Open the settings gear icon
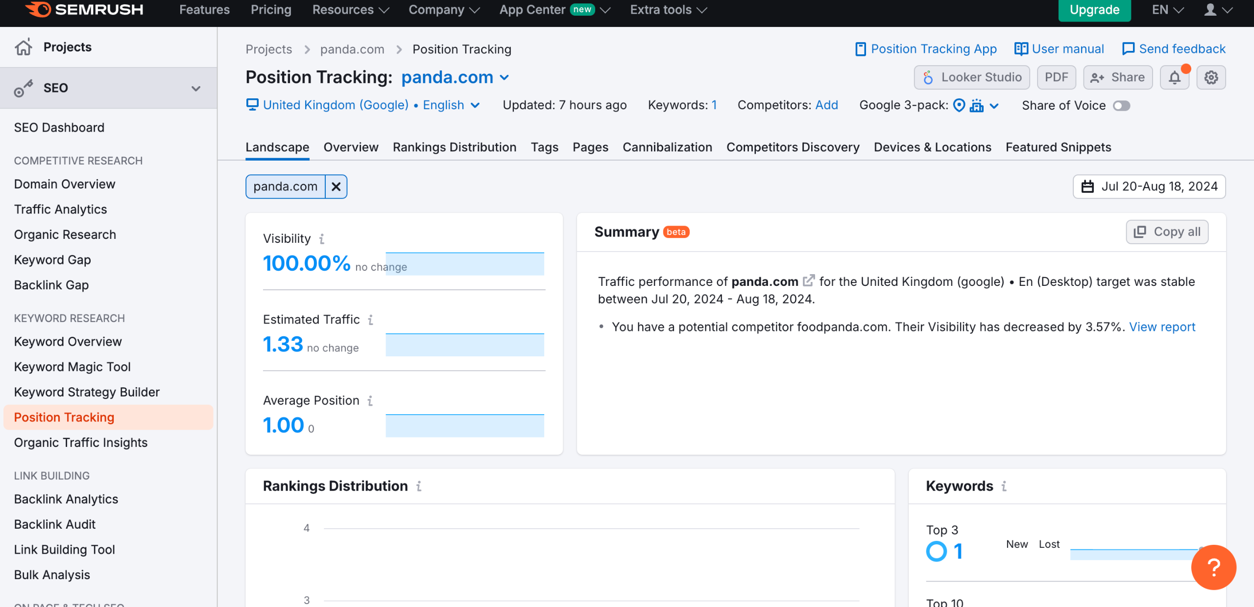The width and height of the screenshot is (1254, 607). pos(1211,77)
